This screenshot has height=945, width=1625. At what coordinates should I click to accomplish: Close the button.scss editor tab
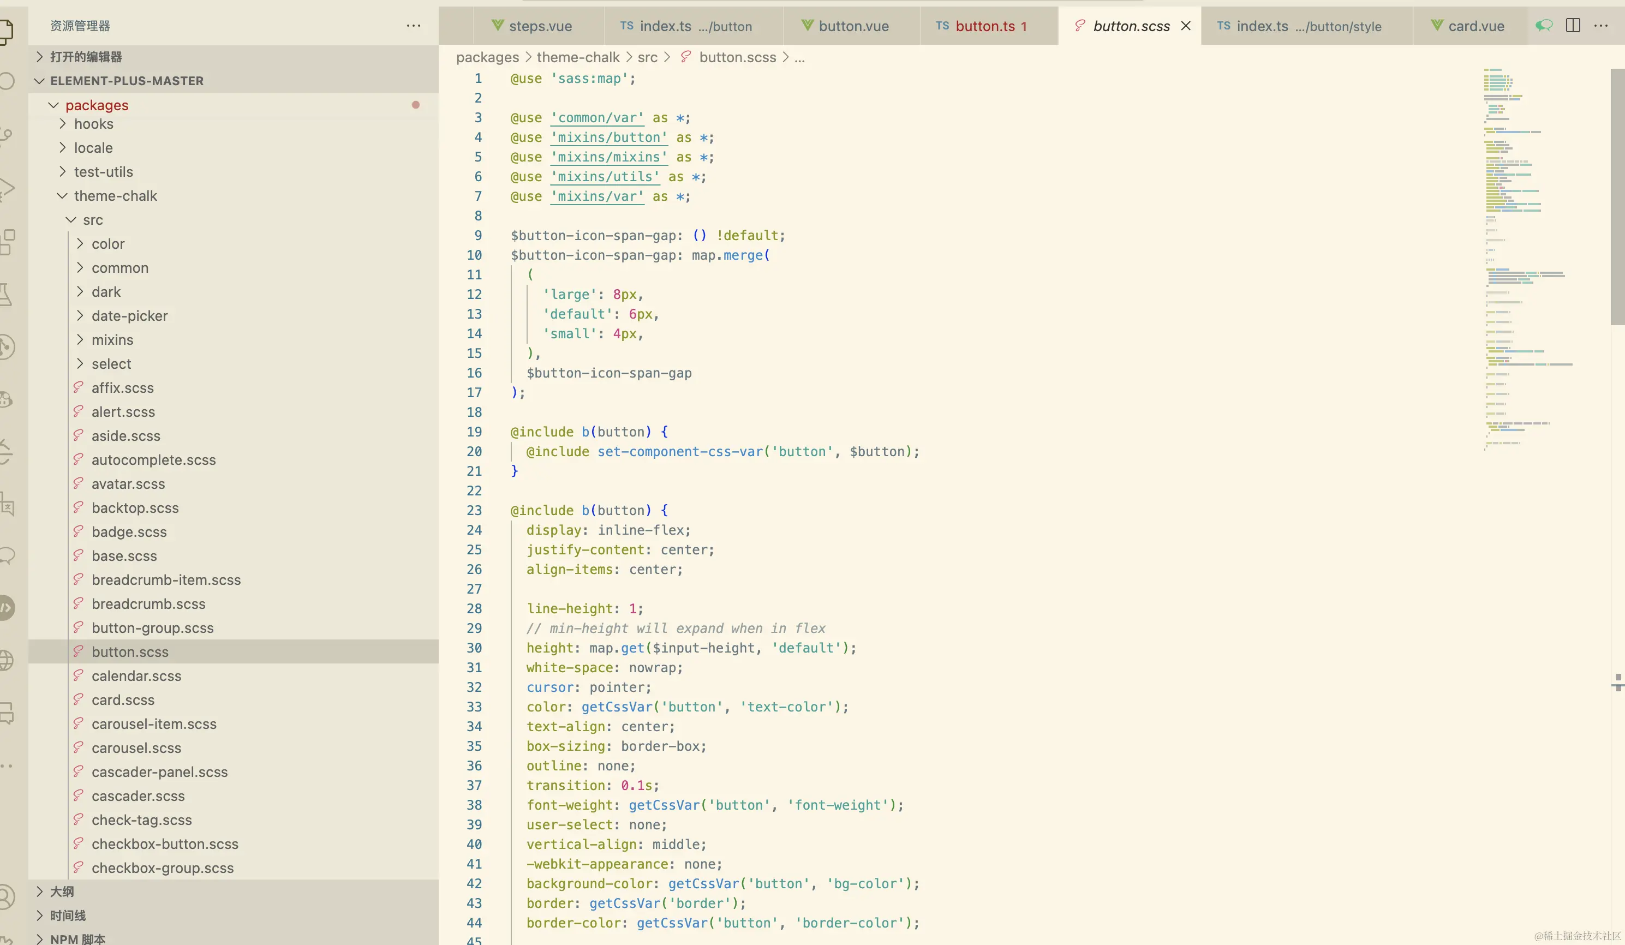[1185, 26]
